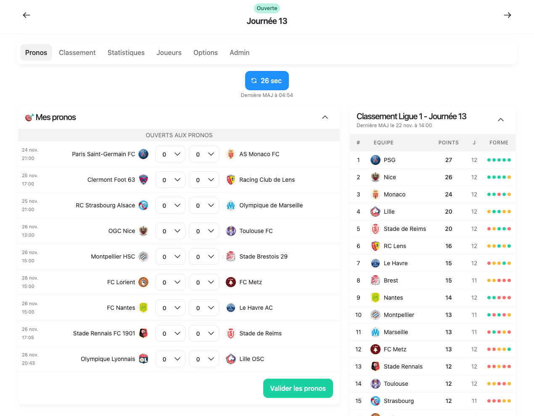Screen dimensions: 534x416
Task: Open the Statistiques tab
Action: coord(126,52)
